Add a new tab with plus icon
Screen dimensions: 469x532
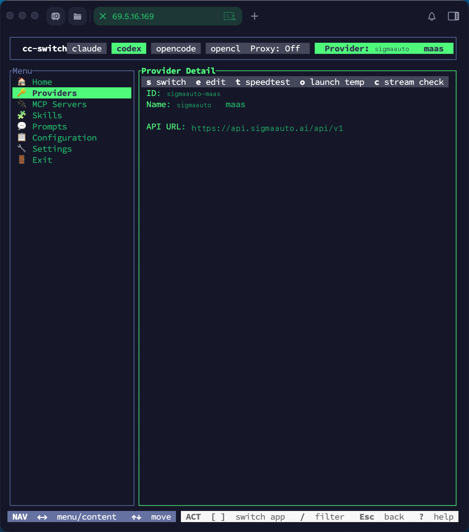tap(254, 16)
